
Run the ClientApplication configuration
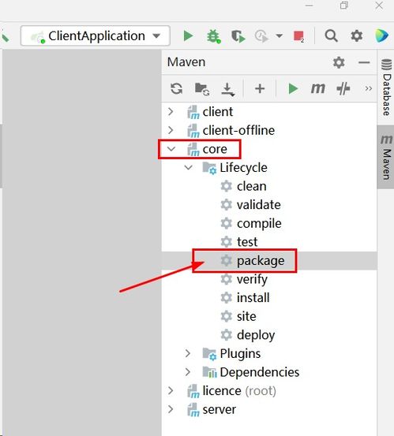188,35
